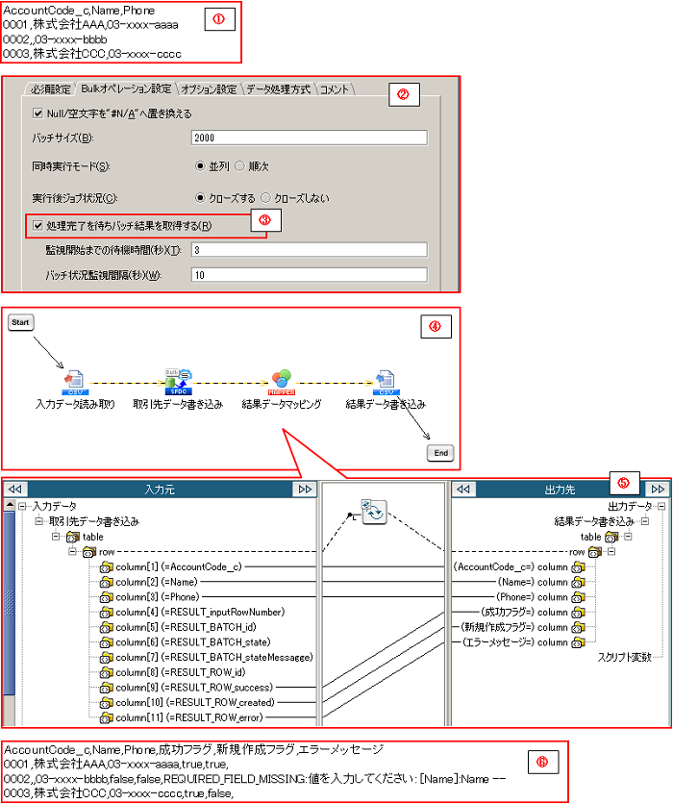Click the Start node in the flow
This screenshot has width=673, height=804.
pos(21,323)
